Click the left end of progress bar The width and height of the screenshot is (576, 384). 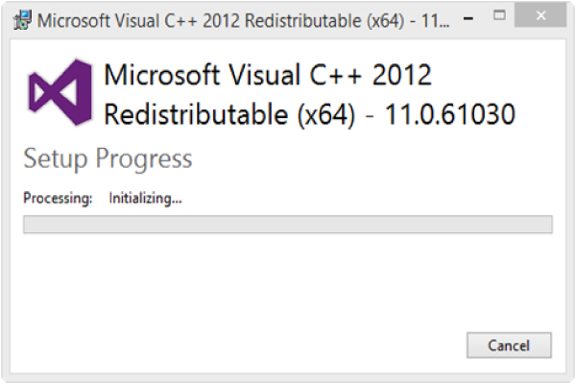click(31, 225)
